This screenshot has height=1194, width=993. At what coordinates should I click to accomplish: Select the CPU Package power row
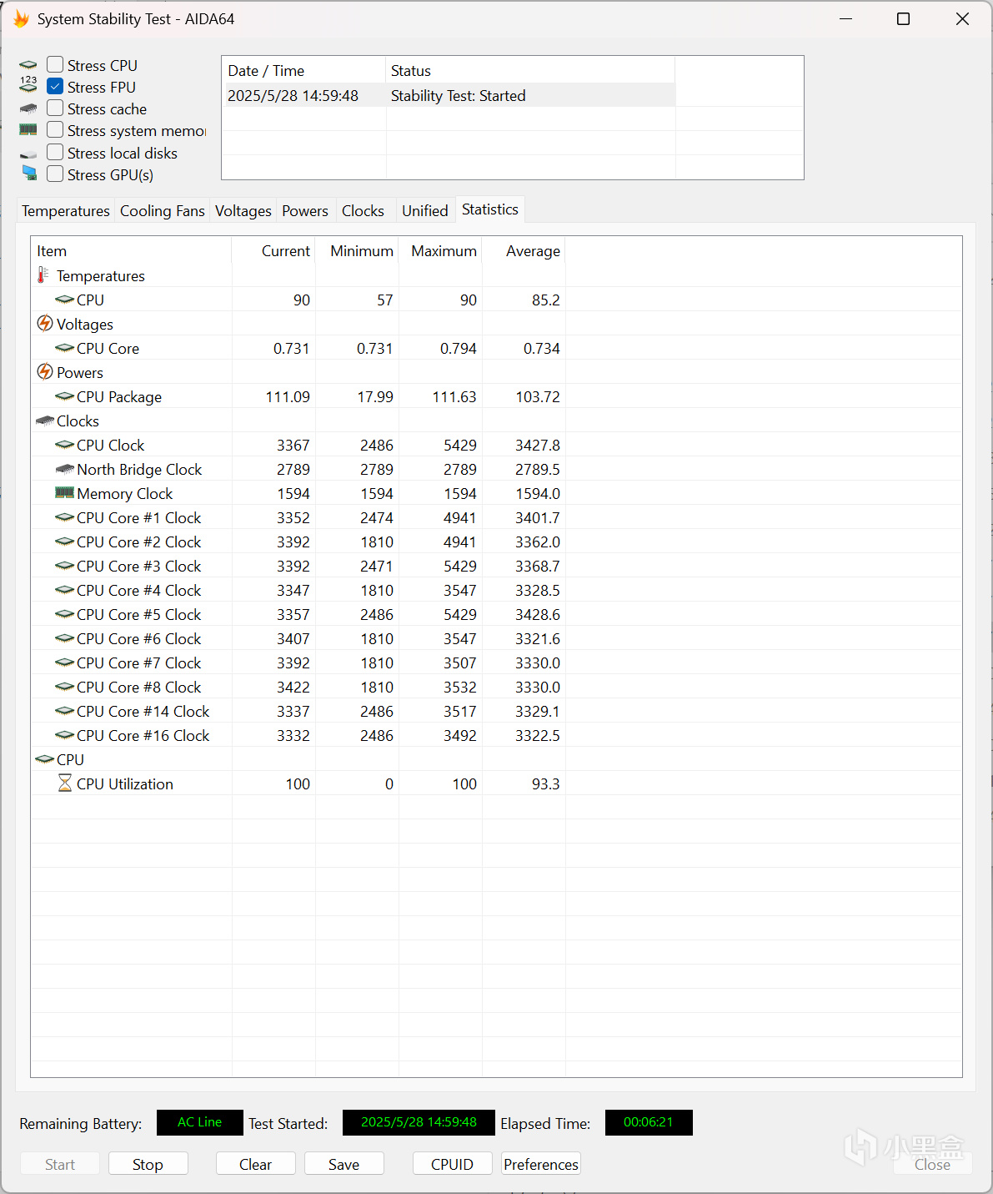[x=119, y=397]
